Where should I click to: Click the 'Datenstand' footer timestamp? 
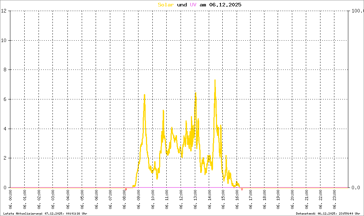328,214
